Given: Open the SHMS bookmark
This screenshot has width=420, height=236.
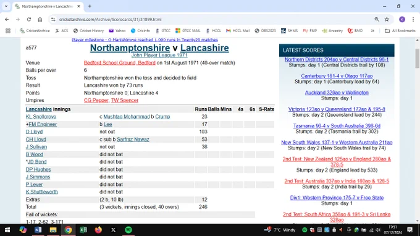Looking at the screenshot, I should (x=289, y=31).
